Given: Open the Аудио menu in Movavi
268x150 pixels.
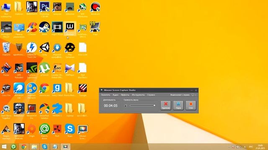Looking at the screenshot, I should pyautogui.click(x=116, y=95).
